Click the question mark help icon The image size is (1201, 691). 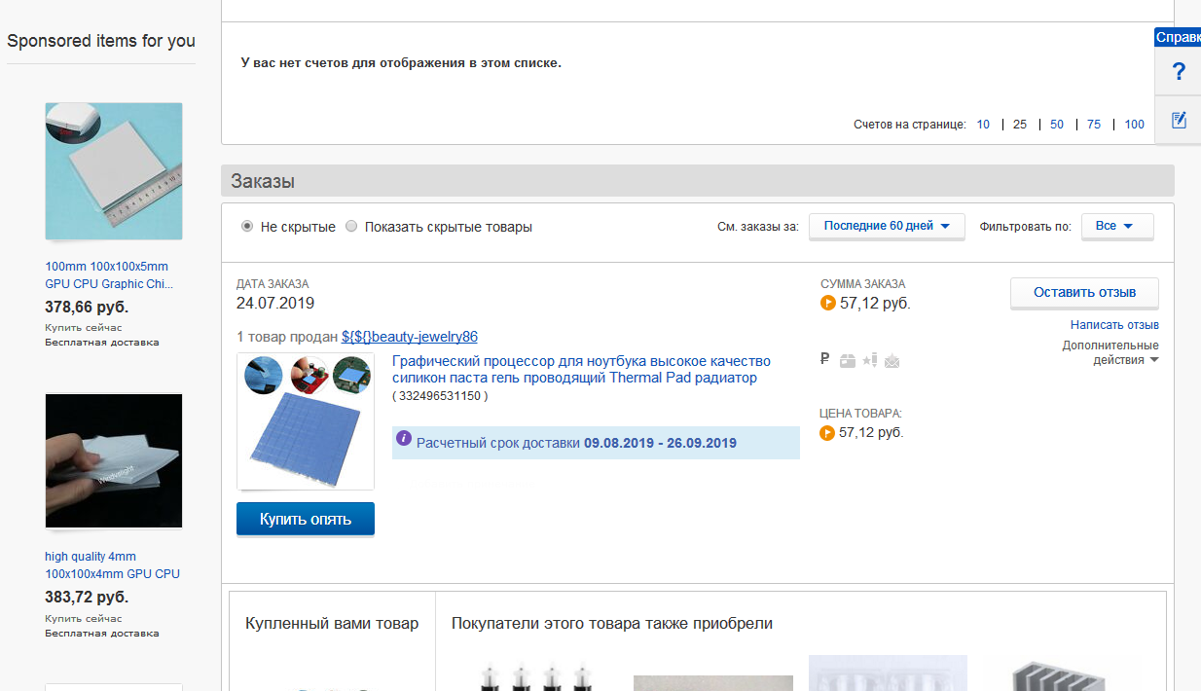click(1178, 71)
